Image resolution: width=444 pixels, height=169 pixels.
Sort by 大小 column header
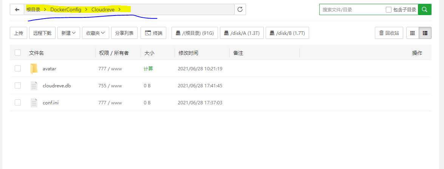click(x=149, y=53)
